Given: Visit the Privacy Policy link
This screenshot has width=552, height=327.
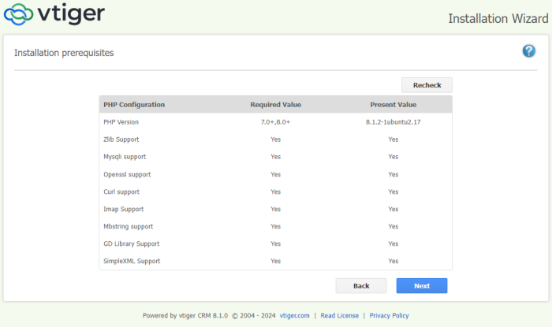Looking at the screenshot, I should (x=389, y=315).
